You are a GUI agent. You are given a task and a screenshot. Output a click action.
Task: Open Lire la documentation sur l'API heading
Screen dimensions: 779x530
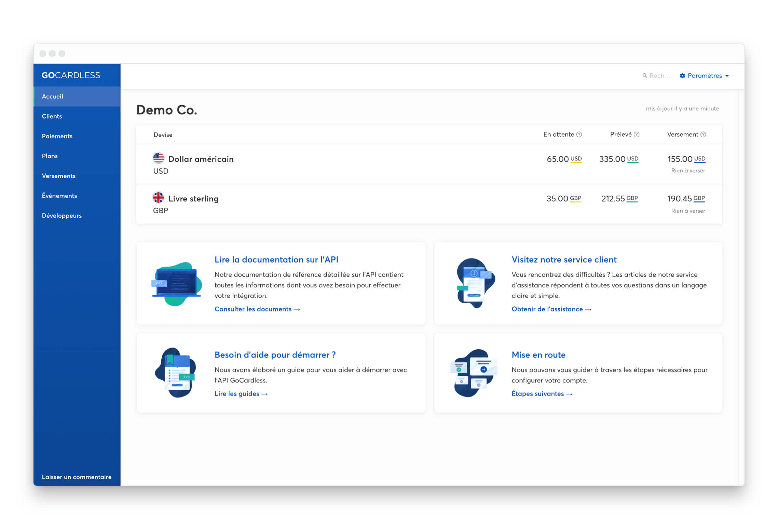(x=276, y=260)
